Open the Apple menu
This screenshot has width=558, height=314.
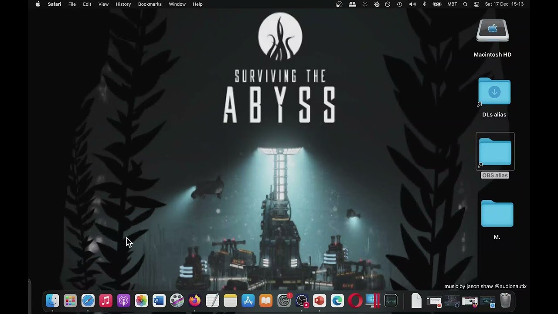click(x=38, y=4)
